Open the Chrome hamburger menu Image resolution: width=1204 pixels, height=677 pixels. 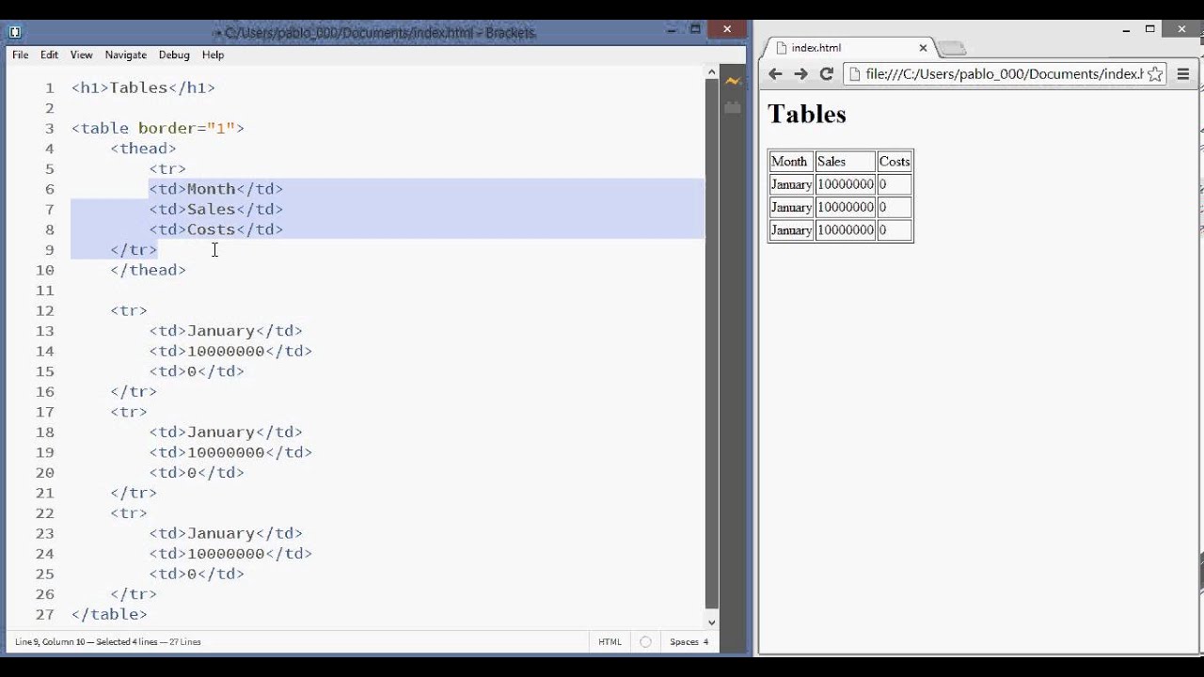pos(1183,74)
